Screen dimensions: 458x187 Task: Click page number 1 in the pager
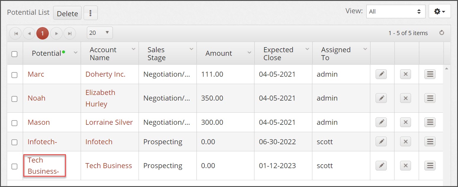pyautogui.click(x=43, y=34)
